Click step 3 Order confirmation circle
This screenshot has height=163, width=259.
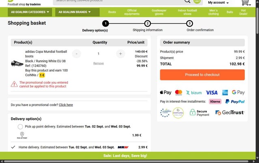point(189,23)
